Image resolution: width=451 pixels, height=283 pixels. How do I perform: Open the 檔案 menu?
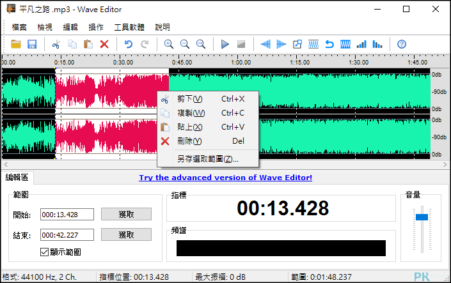click(x=19, y=27)
